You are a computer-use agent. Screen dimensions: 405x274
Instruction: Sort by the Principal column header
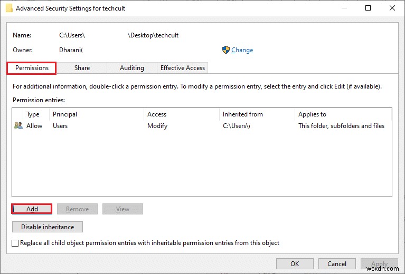(65, 114)
